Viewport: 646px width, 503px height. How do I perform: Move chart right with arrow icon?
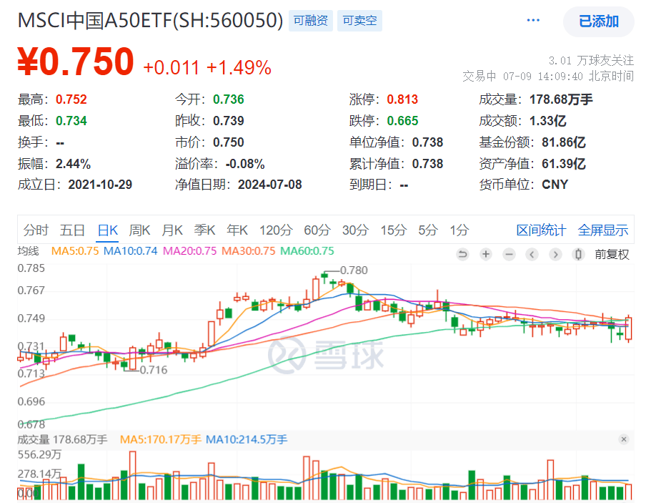tap(555, 254)
